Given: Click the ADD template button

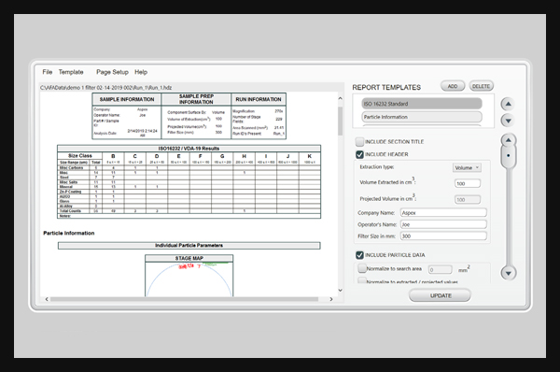Looking at the screenshot, I should pos(453,86).
